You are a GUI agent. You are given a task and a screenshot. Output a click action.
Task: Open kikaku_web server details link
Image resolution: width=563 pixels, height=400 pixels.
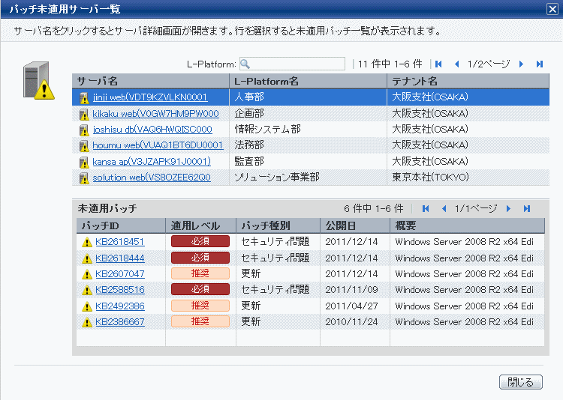pyautogui.click(x=155, y=114)
